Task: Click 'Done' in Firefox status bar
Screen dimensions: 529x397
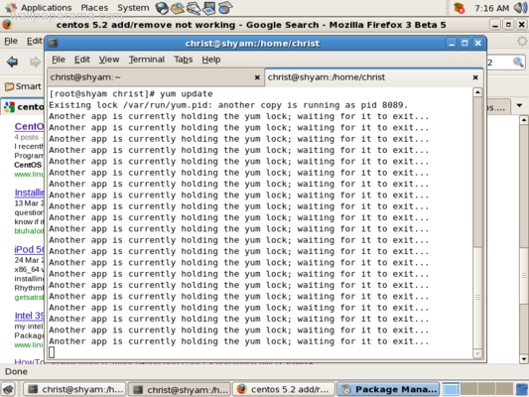Action: (16, 372)
